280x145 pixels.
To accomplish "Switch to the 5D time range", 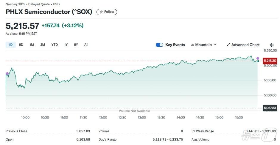I will (x=21, y=45).
